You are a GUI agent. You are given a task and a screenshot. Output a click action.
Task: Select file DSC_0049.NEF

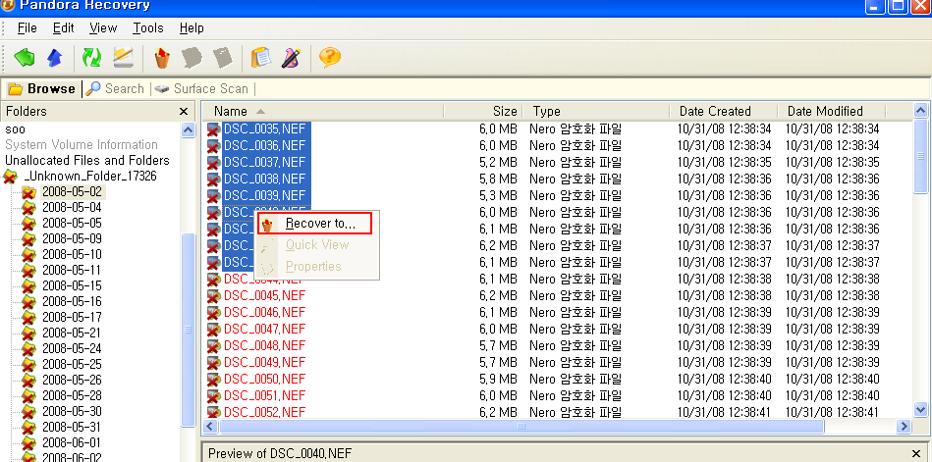coord(264,362)
